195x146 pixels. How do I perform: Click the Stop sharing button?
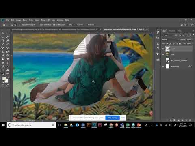[x=113, y=118]
